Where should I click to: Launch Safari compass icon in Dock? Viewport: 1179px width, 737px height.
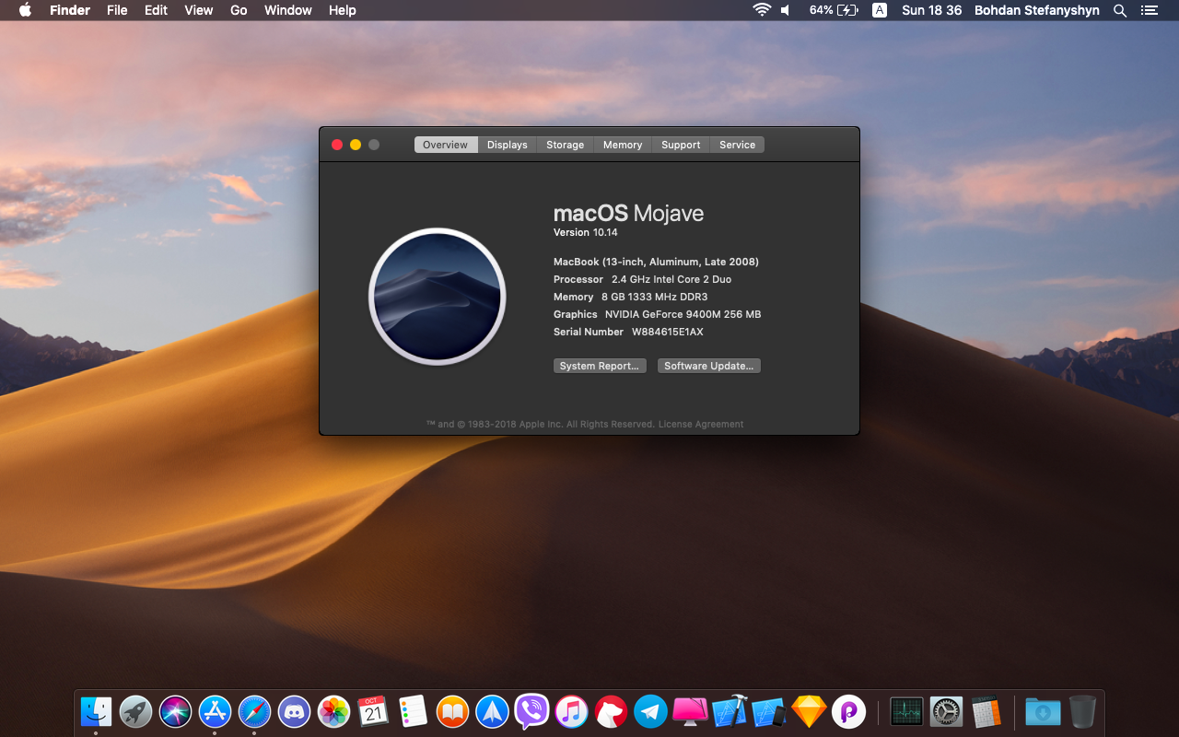[x=254, y=711]
